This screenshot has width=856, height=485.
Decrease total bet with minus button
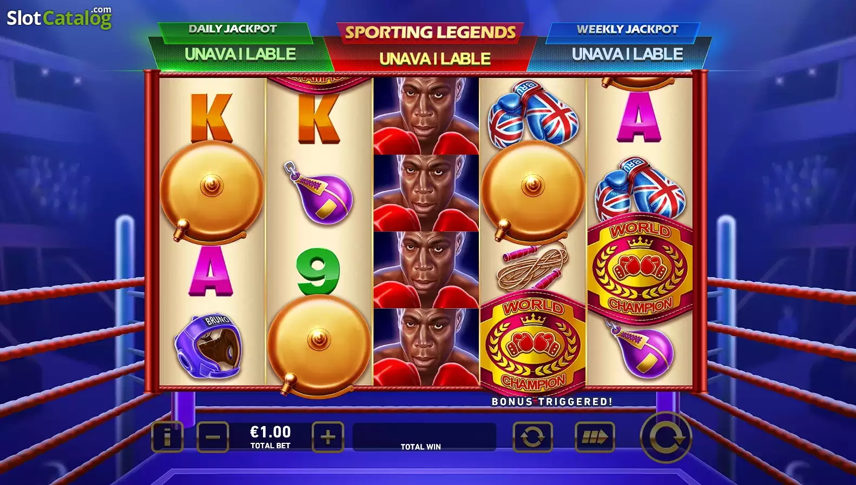213,437
